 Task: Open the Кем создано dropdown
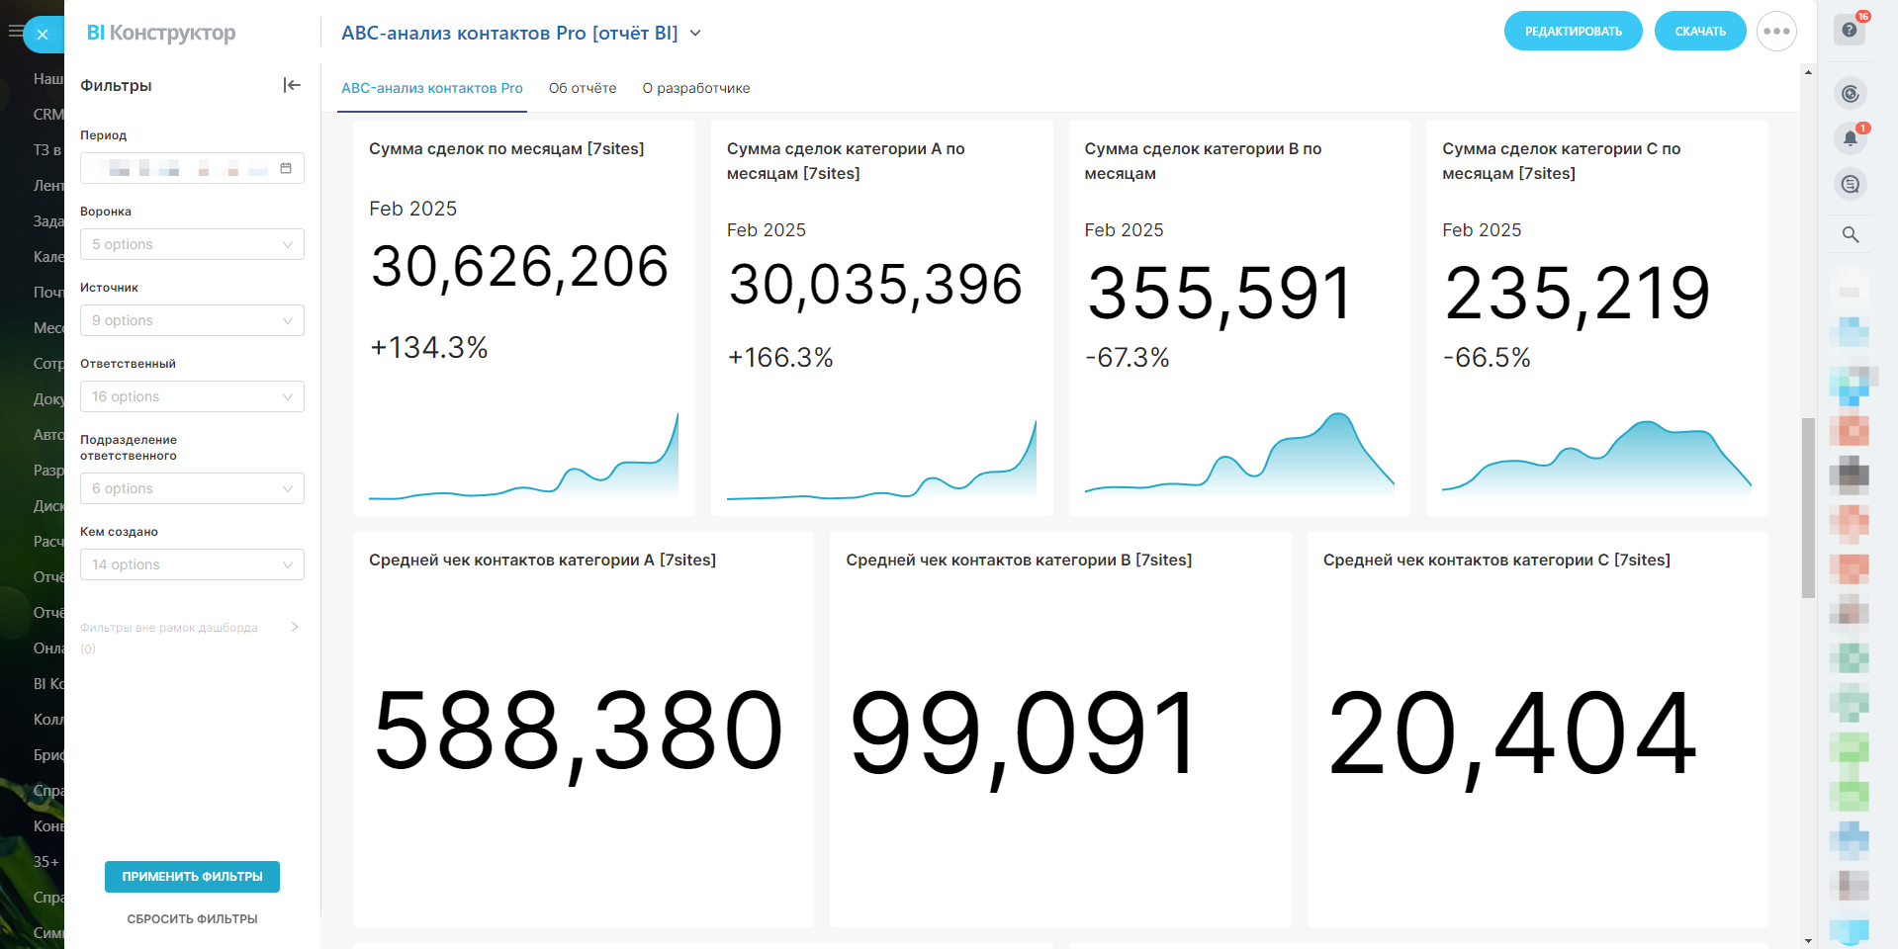pos(192,564)
